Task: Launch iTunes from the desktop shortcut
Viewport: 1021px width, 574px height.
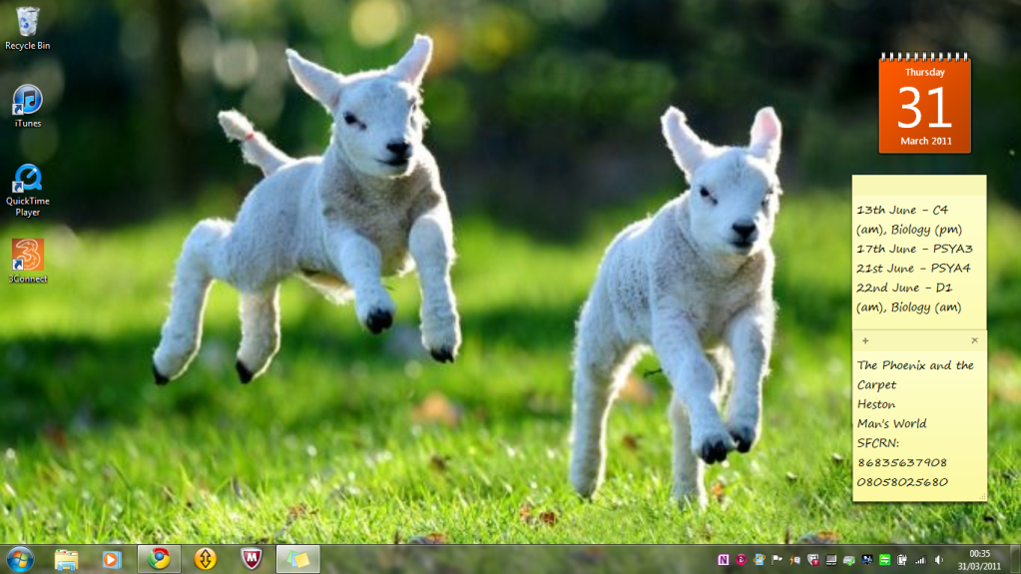Action: pyautogui.click(x=28, y=105)
